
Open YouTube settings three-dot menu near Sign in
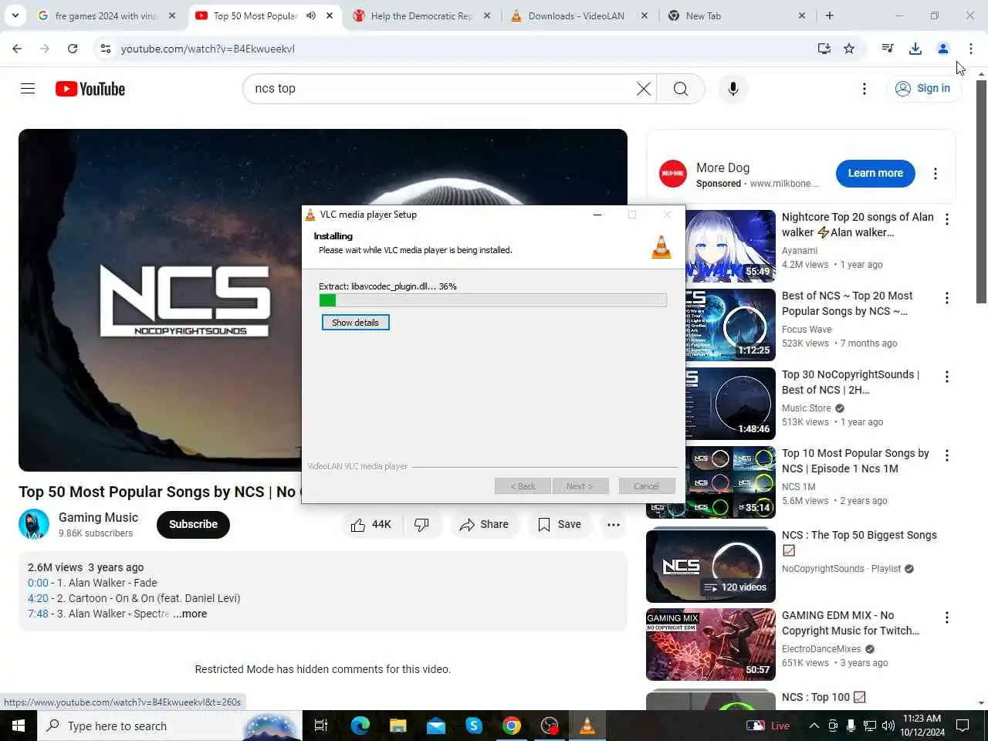tap(864, 89)
